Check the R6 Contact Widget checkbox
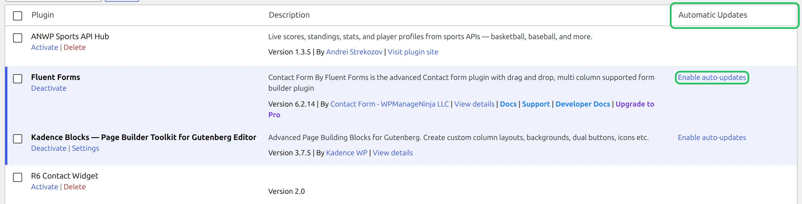This screenshot has width=802, height=204. pyautogui.click(x=17, y=177)
